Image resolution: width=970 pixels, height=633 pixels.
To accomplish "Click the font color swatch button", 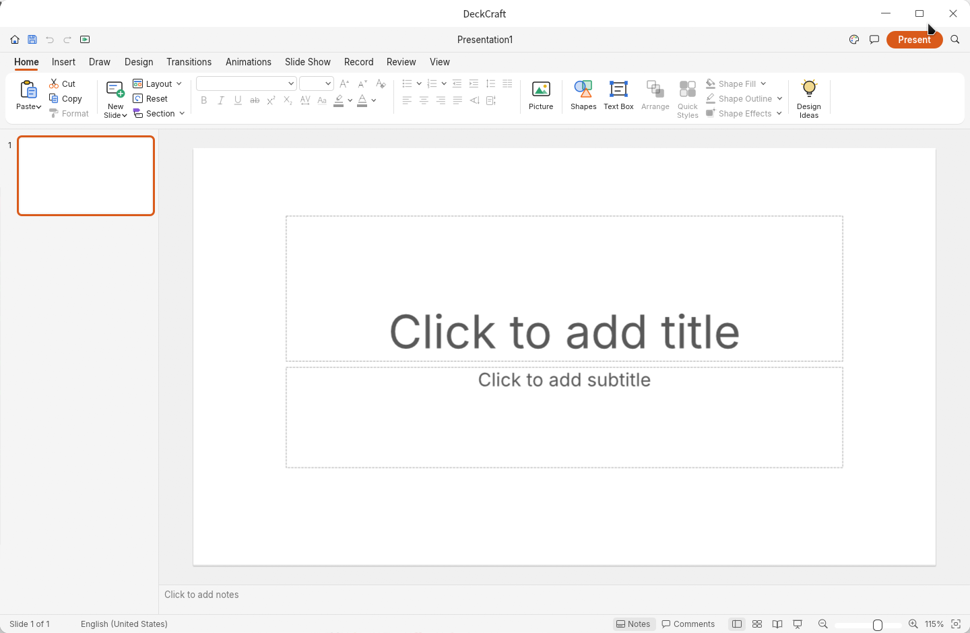I will 362,100.
